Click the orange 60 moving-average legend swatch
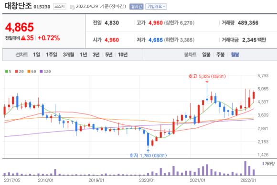This screenshot has width=277, height=185. [29, 72]
